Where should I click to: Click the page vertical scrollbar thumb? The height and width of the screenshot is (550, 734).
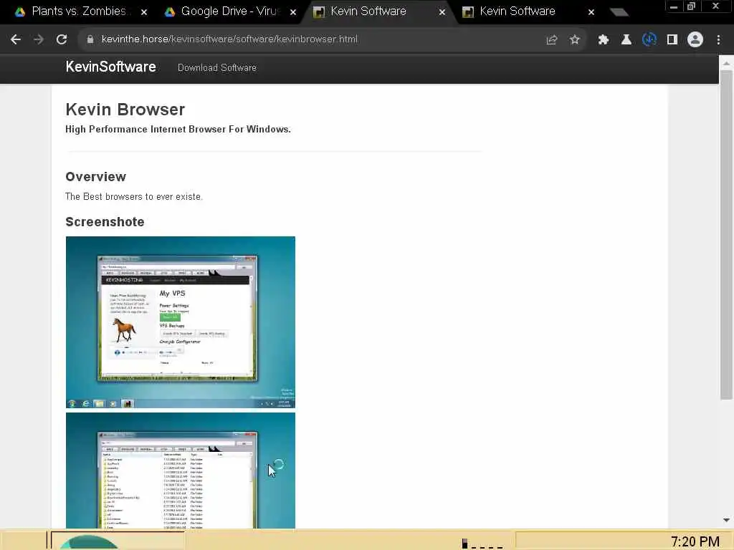726,234
